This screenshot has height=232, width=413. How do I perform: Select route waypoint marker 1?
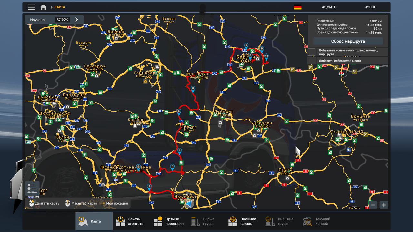[149, 187]
